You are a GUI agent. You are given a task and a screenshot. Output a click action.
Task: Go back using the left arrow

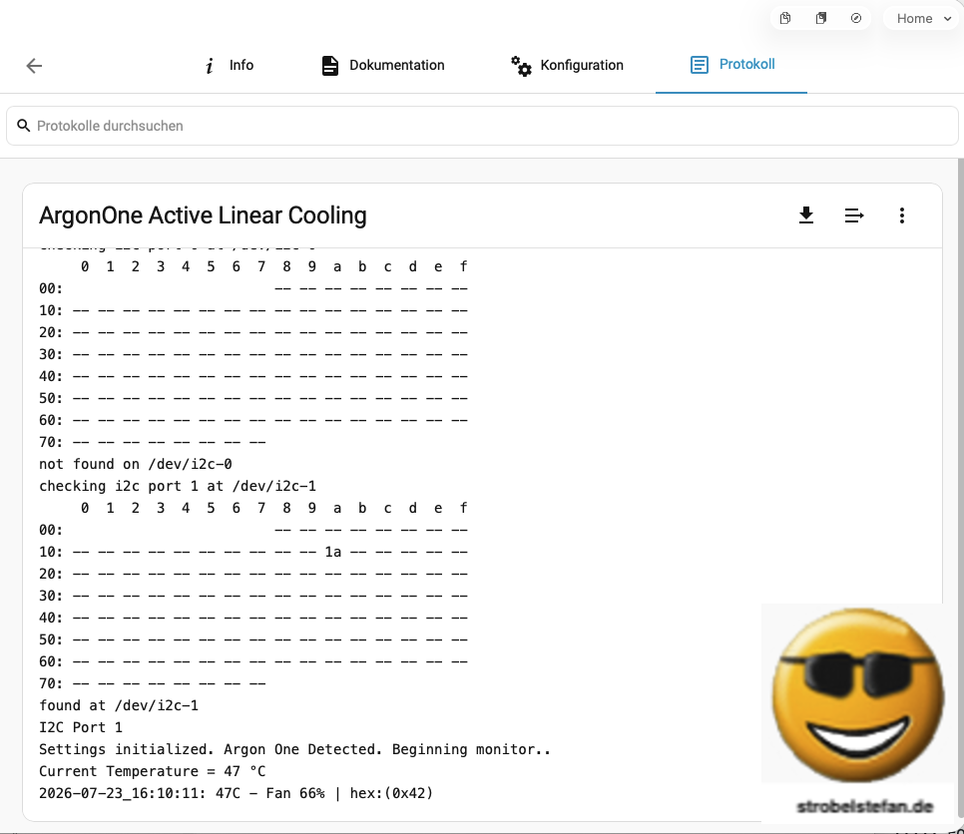pyautogui.click(x=34, y=66)
